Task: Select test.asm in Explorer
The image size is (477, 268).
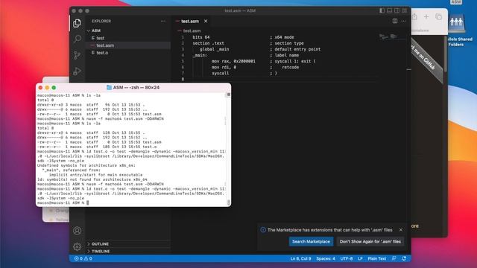Action: pyautogui.click(x=127, y=45)
